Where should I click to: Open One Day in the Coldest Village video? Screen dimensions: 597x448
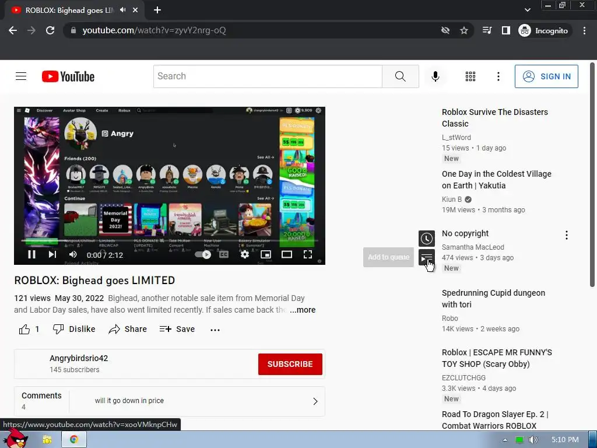coord(497,180)
